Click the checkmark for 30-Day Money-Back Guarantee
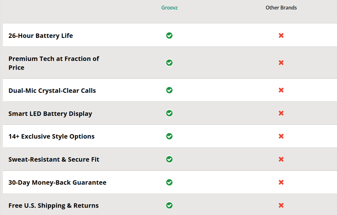This screenshot has width=337, height=215. click(x=169, y=182)
